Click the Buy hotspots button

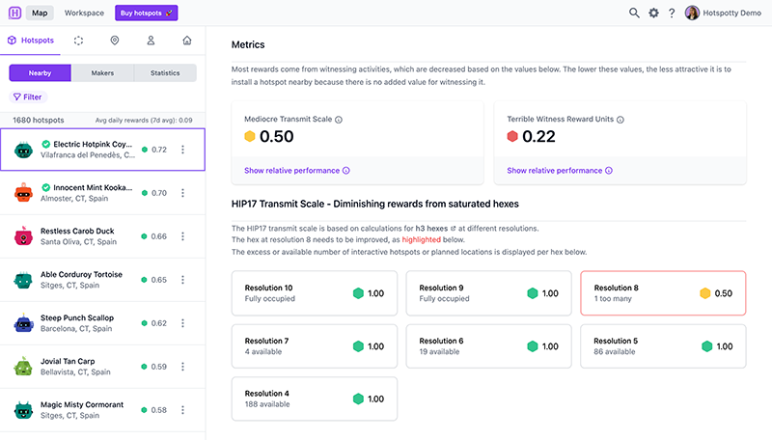(146, 14)
